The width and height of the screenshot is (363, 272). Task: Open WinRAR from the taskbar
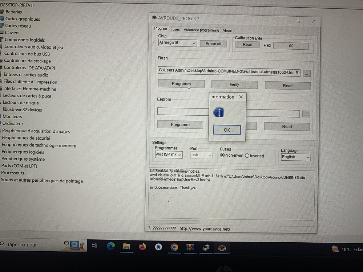[190, 247]
